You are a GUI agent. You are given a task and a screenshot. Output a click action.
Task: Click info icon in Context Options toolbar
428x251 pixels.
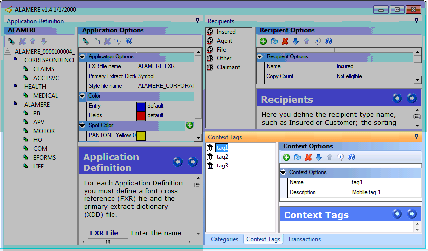(x=341, y=157)
